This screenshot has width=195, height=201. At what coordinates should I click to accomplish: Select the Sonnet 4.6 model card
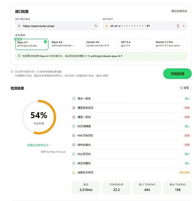click(x=101, y=44)
